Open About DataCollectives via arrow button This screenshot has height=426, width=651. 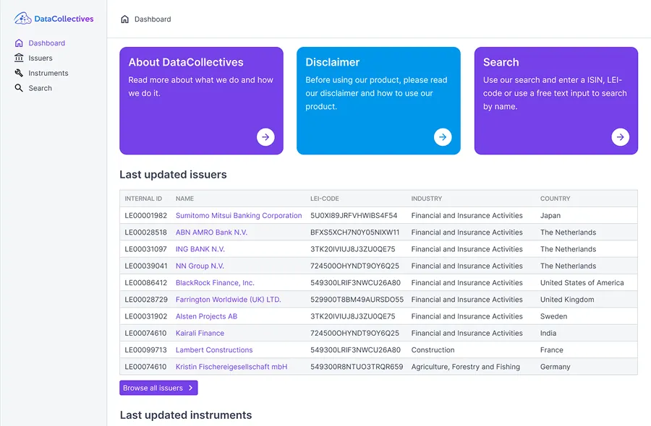(265, 136)
